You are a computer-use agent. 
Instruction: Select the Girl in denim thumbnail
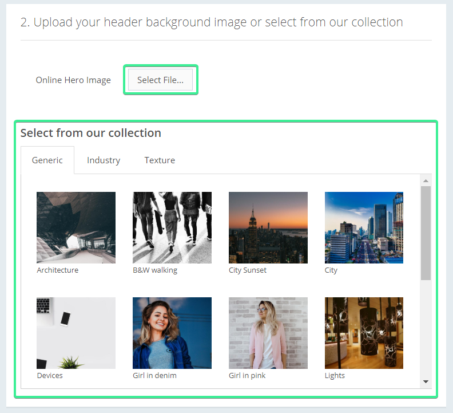tap(172, 333)
